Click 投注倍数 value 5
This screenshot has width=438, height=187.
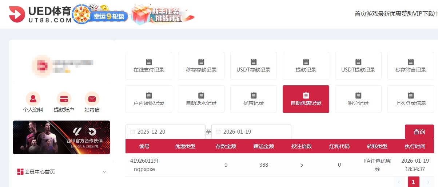pyautogui.click(x=302, y=165)
